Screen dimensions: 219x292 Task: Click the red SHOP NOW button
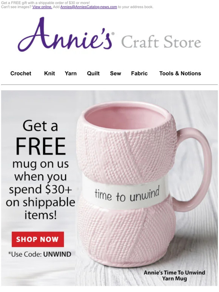click(x=38, y=239)
